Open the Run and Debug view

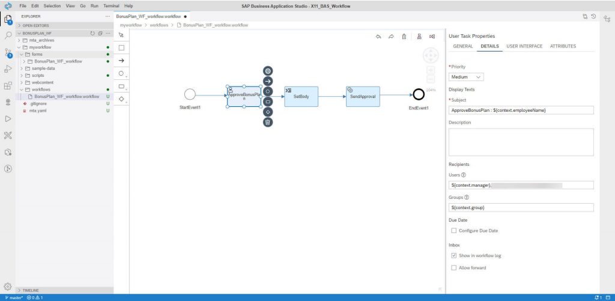pyautogui.click(x=7, y=69)
